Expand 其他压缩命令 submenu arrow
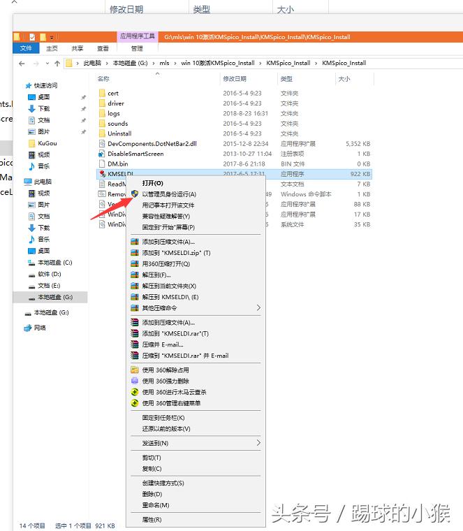Image resolution: width=463 pixels, height=531 pixels. pyautogui.click(x=258, y=308)
